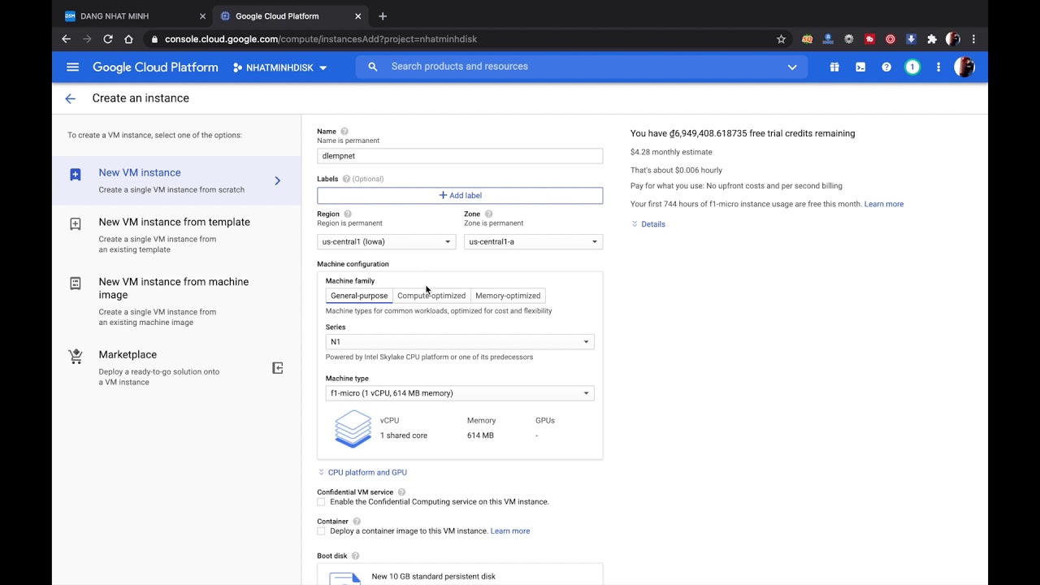Viewport: 1040px width, 585px height.
Task: Click the Marketplace shopping cart icon
Action: pyautogui.click(x=76, y=356)
